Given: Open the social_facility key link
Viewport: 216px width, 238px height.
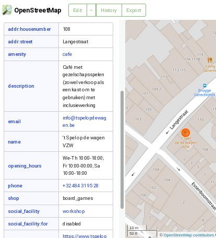Looking at the screenshot, I should pos(24,211).
